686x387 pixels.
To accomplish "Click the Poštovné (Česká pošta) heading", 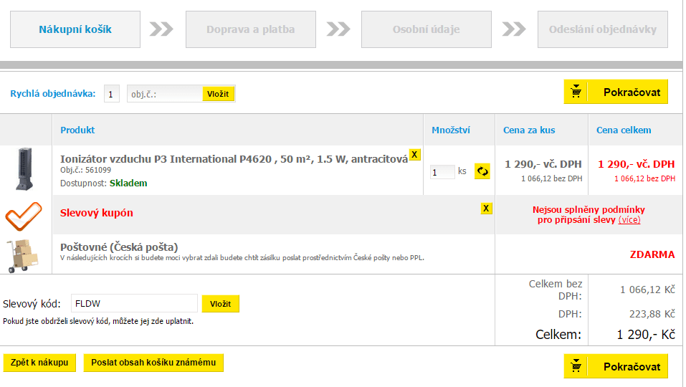I will tap(119, 247).
